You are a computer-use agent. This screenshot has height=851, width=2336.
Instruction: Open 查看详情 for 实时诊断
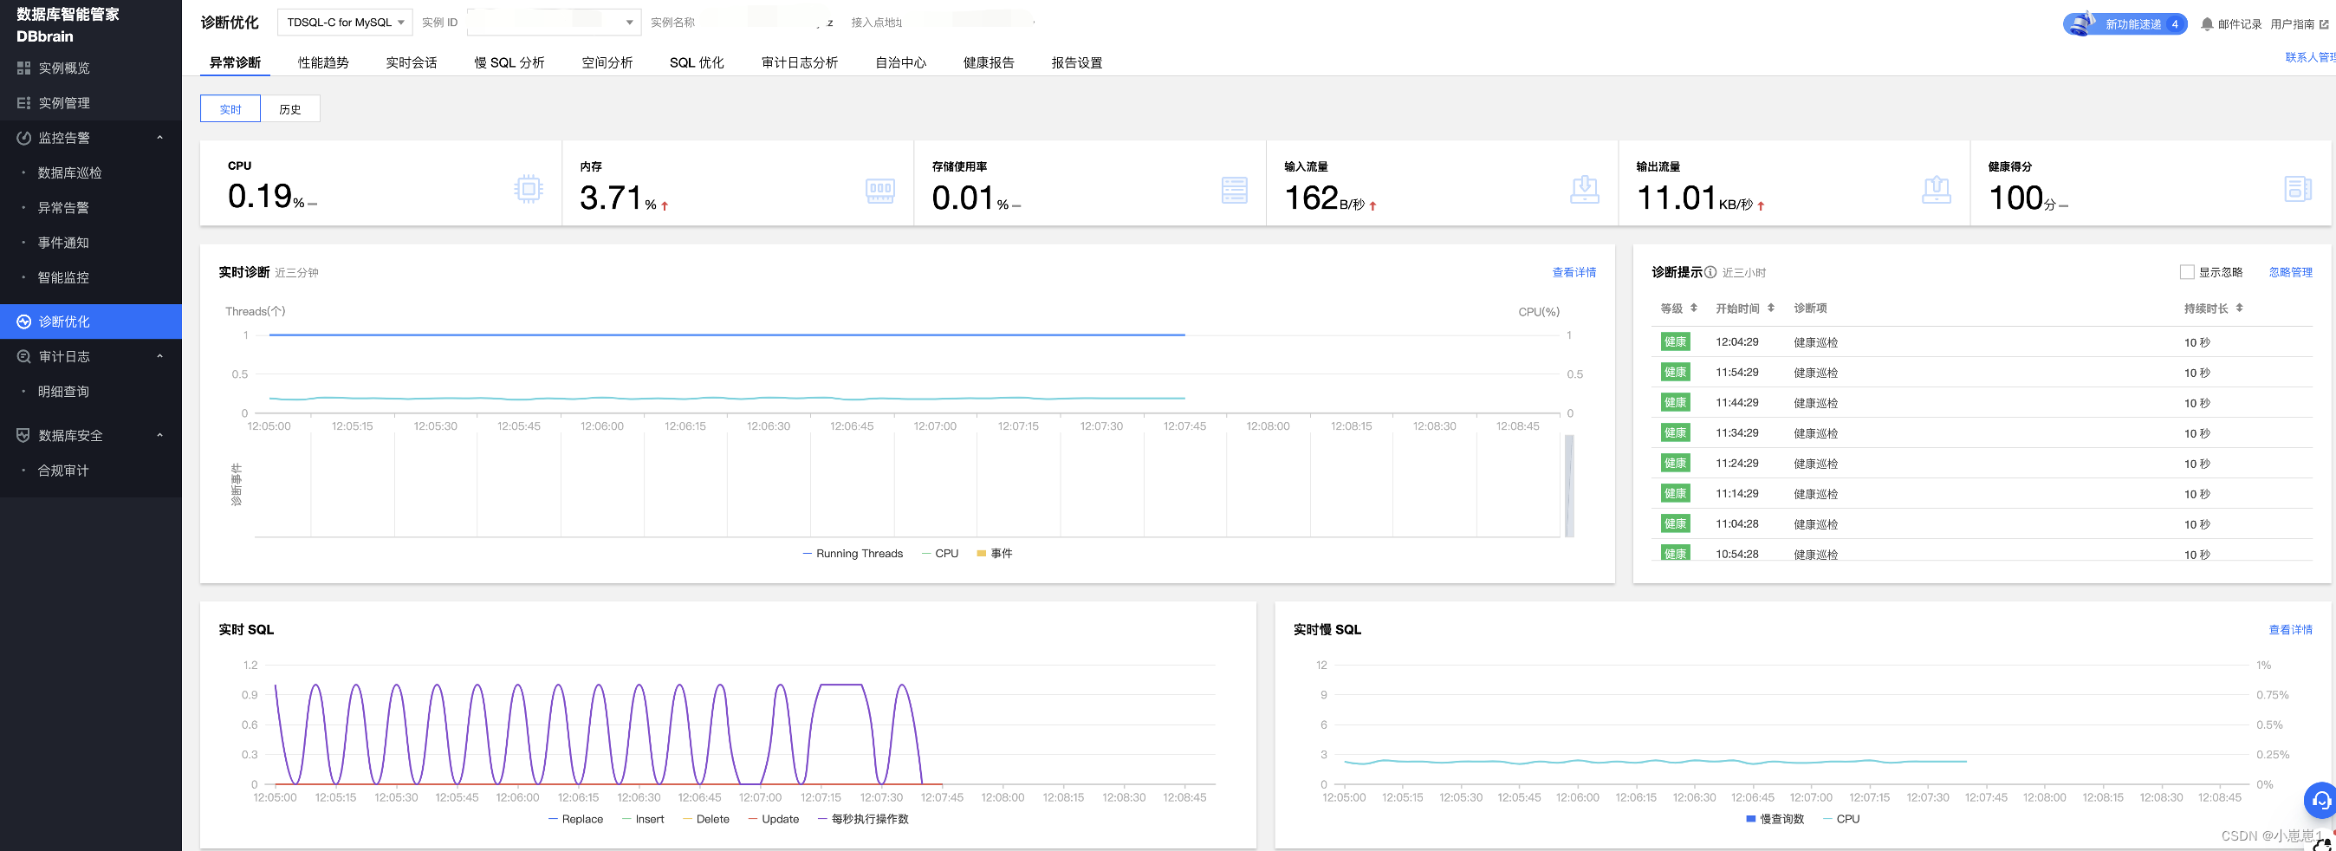[x=1574, y=272]
